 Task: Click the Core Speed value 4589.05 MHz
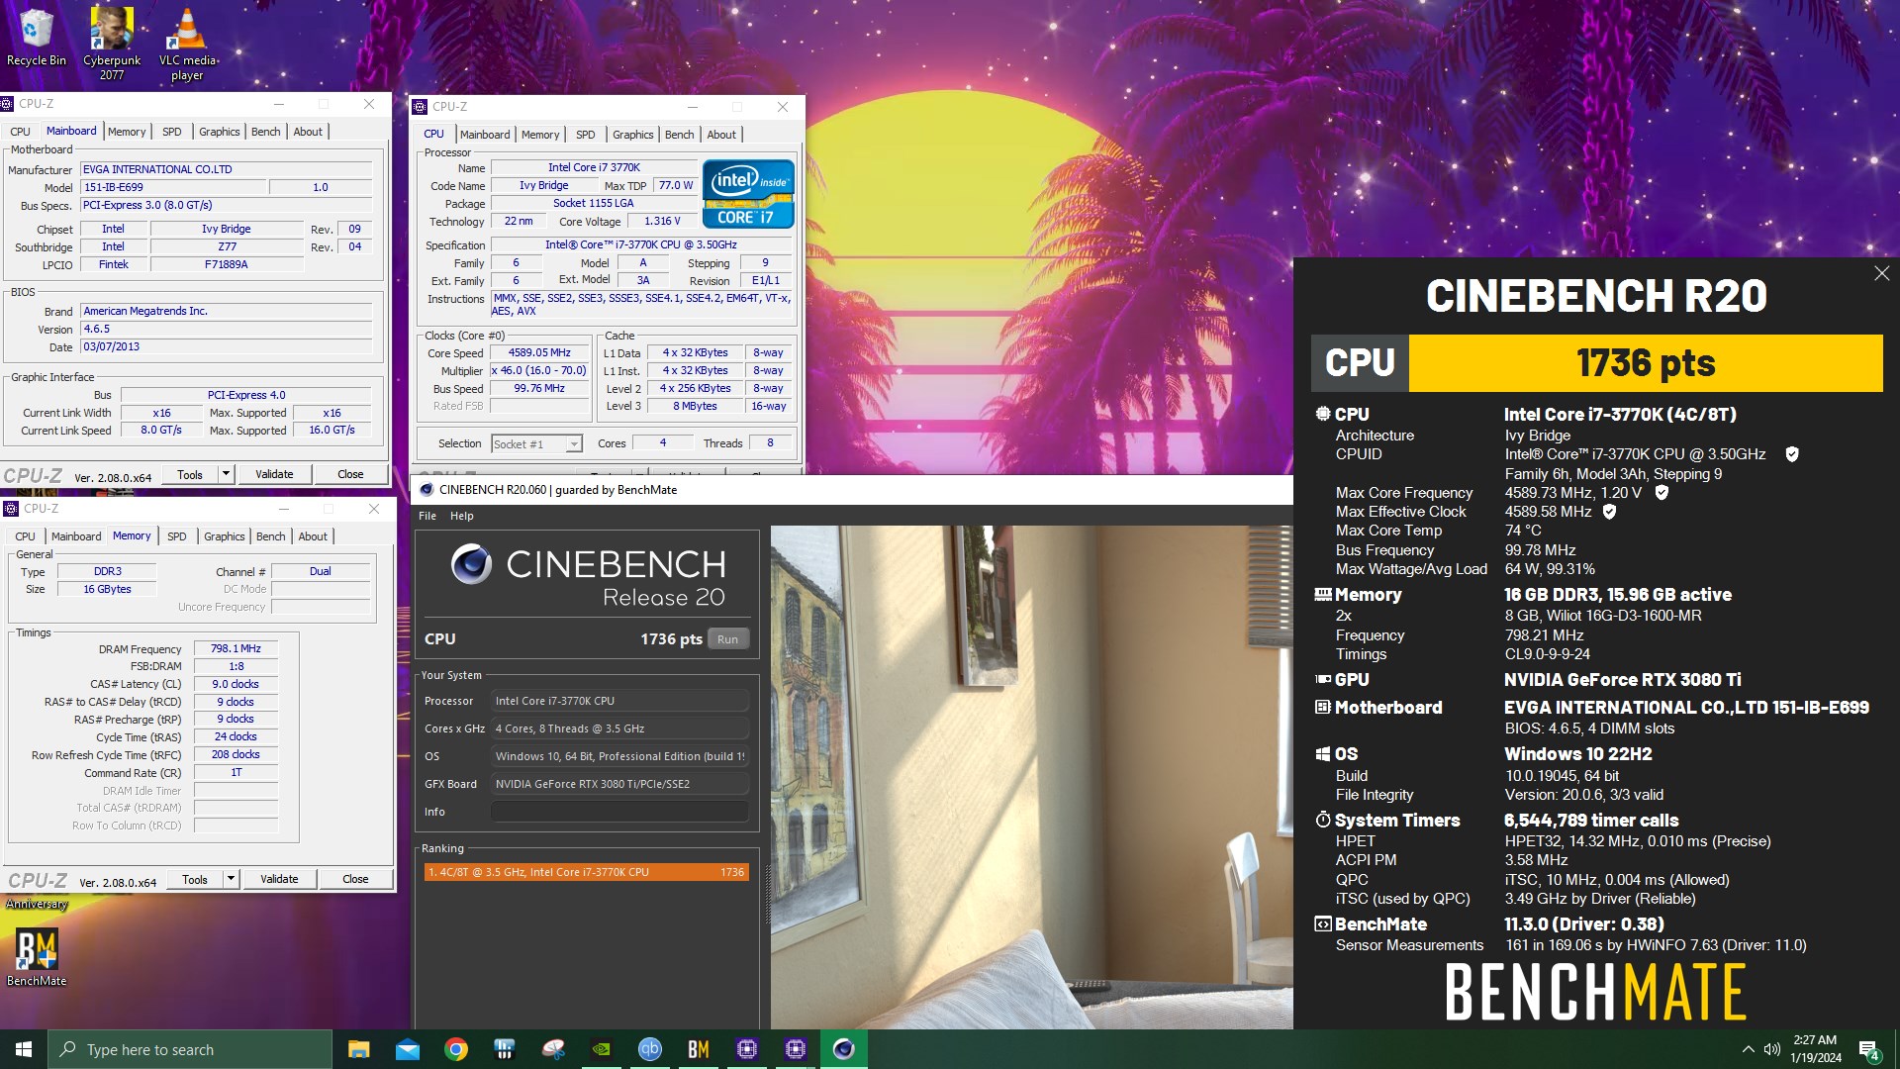click(x=540, y=352)
